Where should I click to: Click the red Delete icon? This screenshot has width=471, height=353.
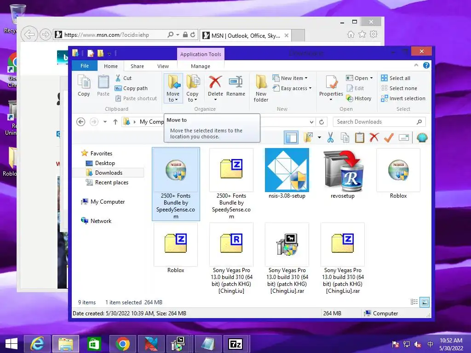pyautogui.click(x=215, y=82)
